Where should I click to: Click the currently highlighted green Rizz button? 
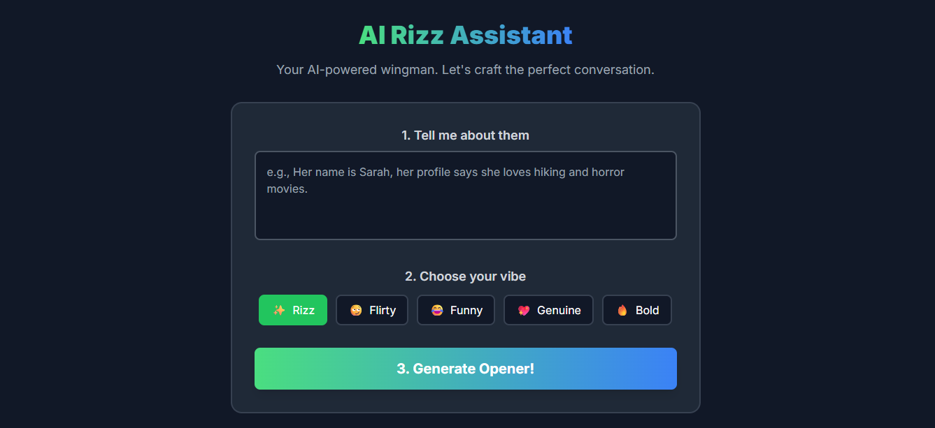293,309
